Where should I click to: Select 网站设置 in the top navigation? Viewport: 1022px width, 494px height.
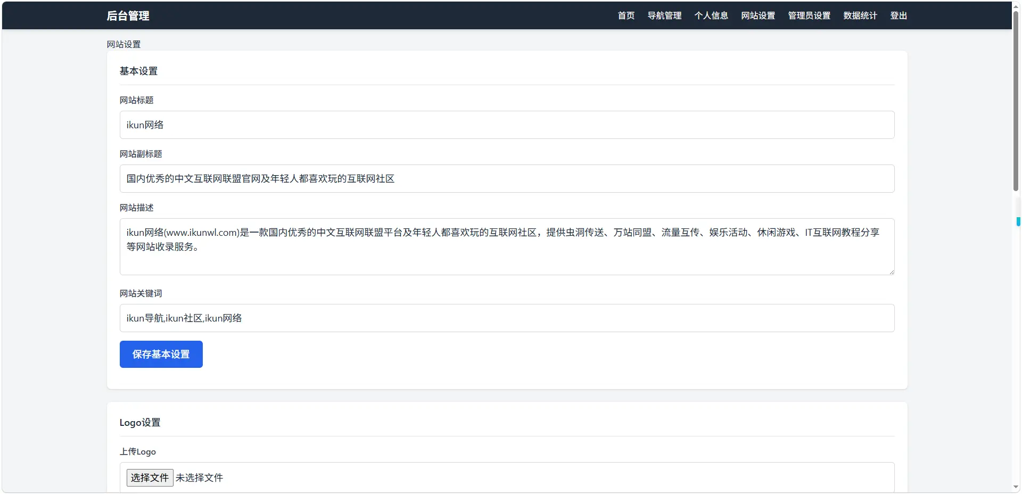758,15
